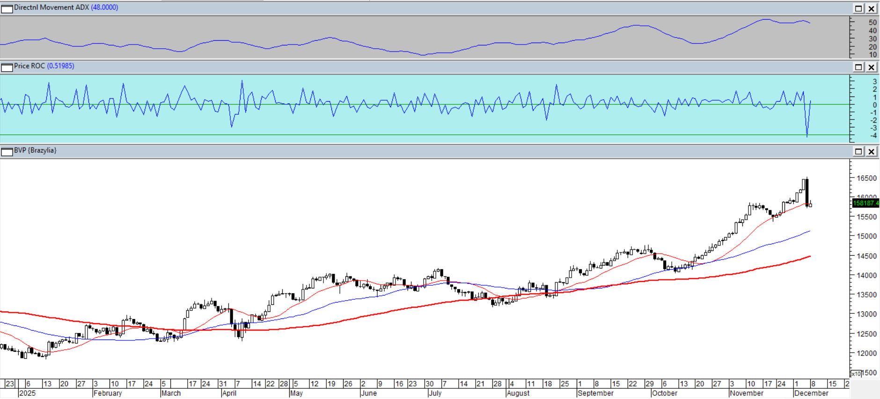The image size is (880, 399).
Task: Click the green current price tag 158187.4
Action: point(865,203)
